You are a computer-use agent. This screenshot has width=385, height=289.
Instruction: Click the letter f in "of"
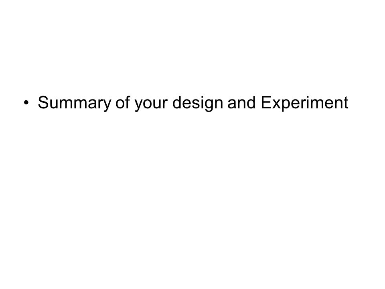(127, 102)
